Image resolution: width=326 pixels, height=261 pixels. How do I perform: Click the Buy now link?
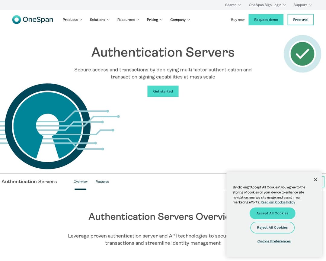pos(238,20)
